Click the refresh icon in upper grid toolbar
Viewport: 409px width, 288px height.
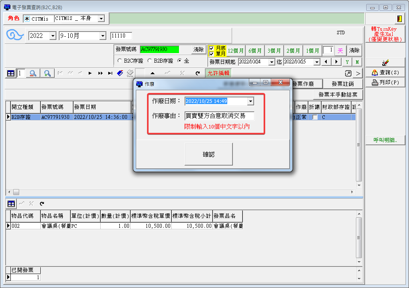tap(197, 73)
